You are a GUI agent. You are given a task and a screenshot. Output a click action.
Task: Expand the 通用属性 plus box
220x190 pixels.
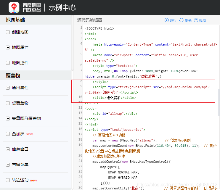8,88
